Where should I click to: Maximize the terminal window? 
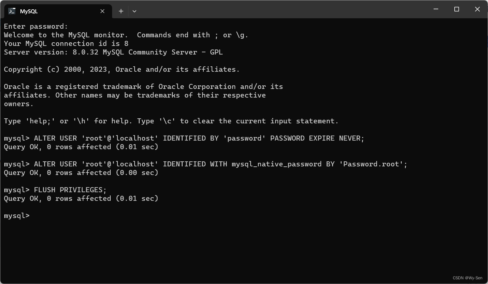456,9
